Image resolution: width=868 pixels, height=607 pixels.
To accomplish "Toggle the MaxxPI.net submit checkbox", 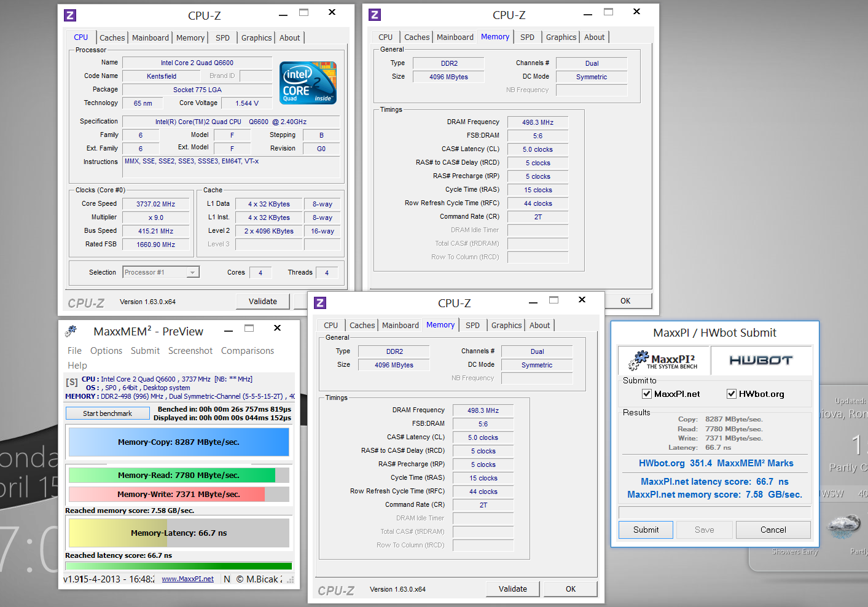I will (x=647, y=394).
